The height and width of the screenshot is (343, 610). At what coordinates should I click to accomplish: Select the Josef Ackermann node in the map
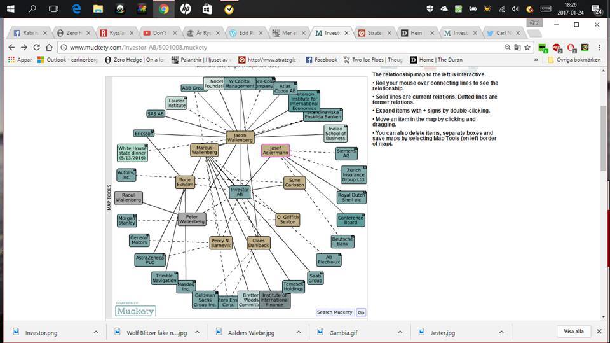[x=275, y=151]
